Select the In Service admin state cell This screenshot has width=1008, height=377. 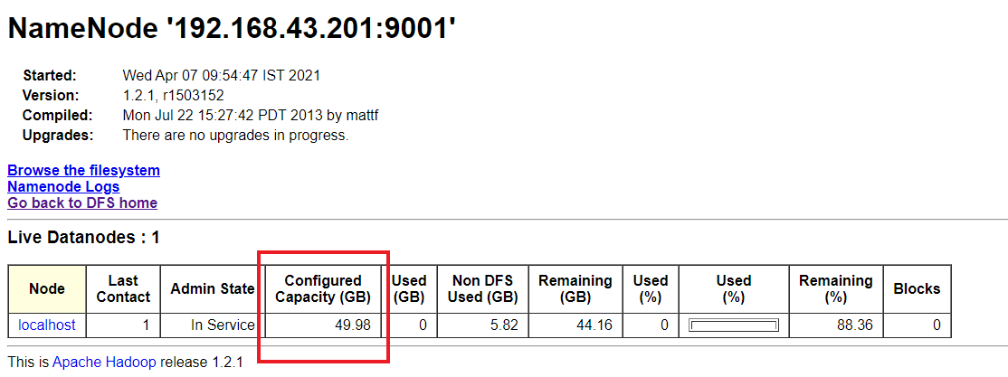coord(223,325)
